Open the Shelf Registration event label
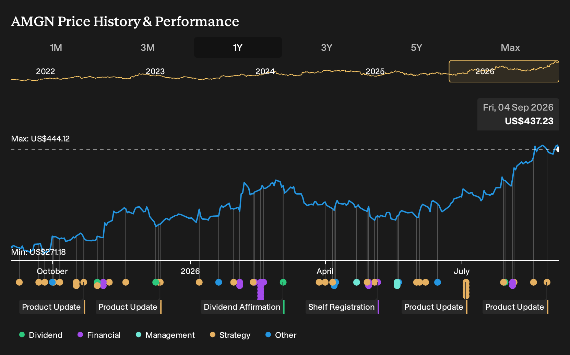The height and width of the screenshot is (355, 570). [x=342, y=307]
